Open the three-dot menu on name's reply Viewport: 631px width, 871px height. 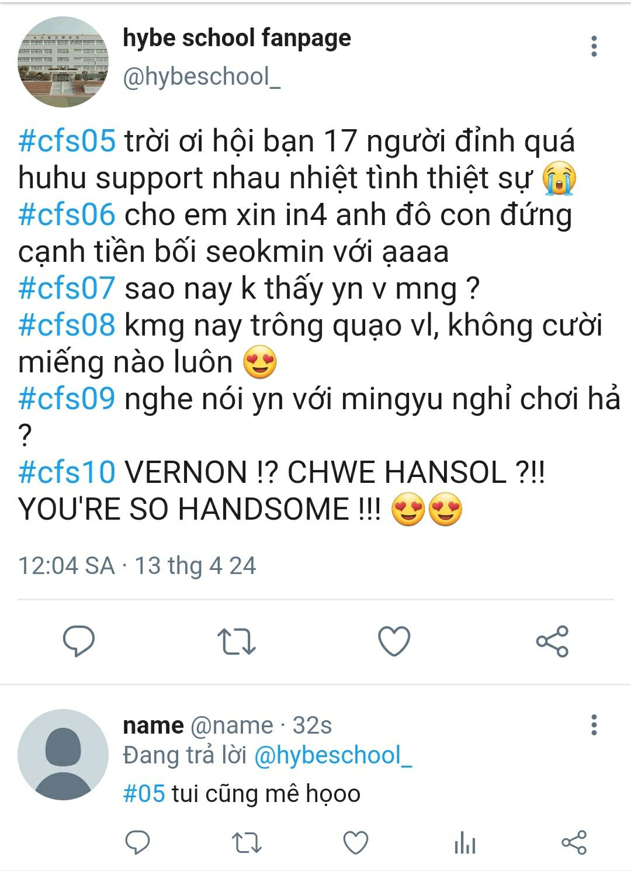pos(594,725)
